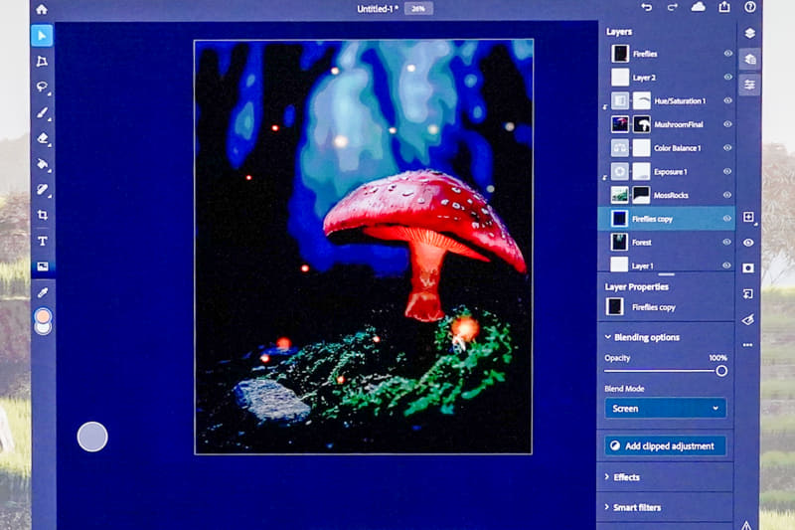The width and height of the screenshot is (795, 530).
Task: Click the Hue/Saturation 1 mask thumbnail
Action: (642, 100)
